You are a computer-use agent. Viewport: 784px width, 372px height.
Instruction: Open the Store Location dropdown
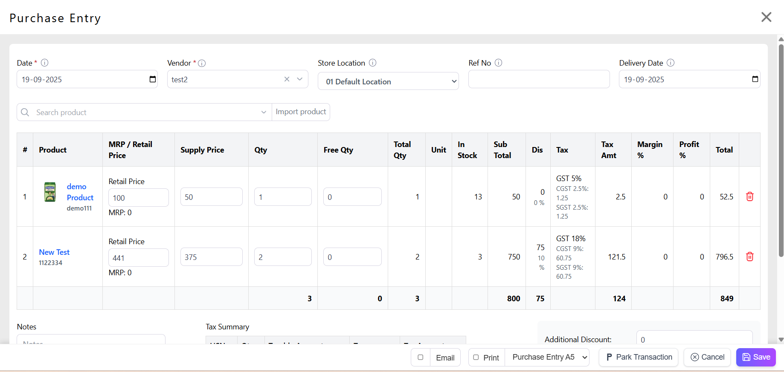pos(388,81)
